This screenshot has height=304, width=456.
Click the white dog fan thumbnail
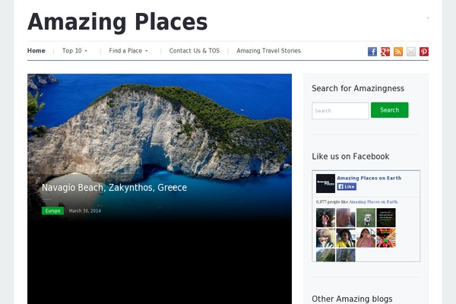coord(366,217)
